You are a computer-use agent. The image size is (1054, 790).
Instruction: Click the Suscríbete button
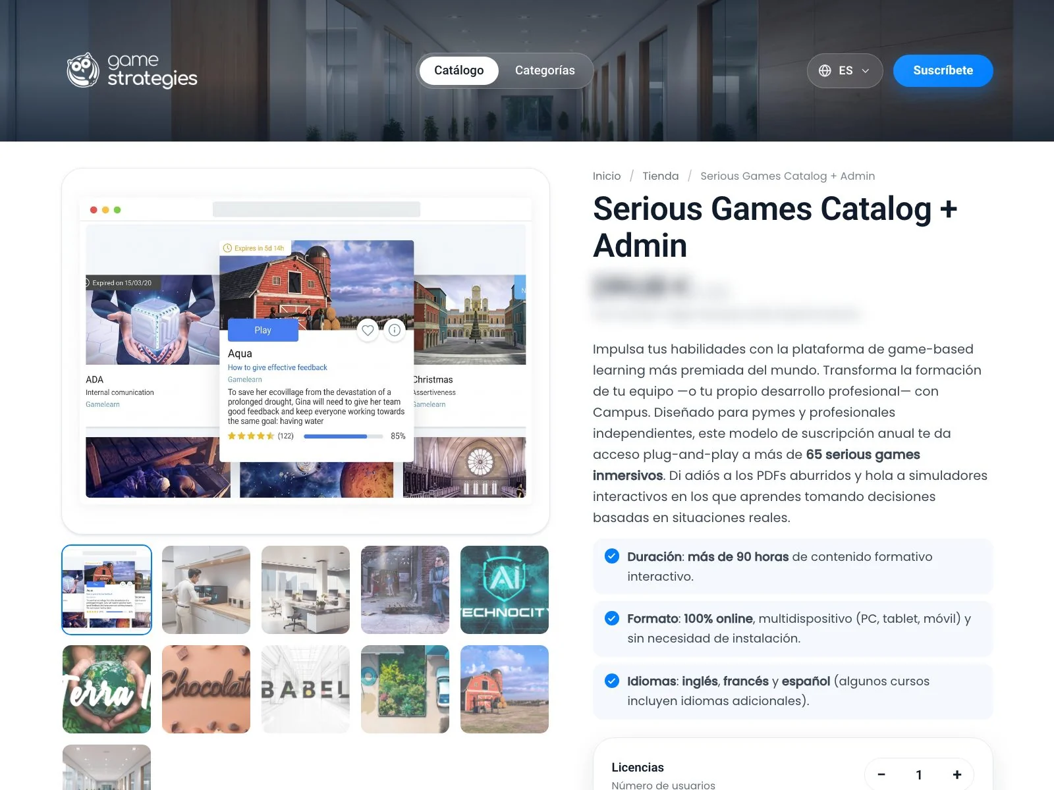pyautogui.click(x=943, y=70)
